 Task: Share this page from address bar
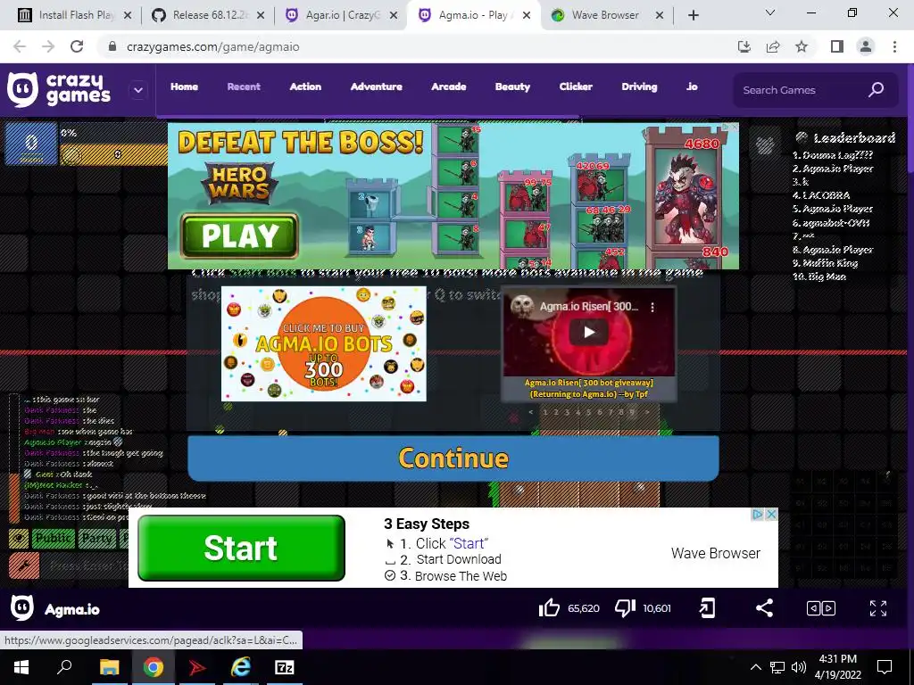[x=773, y=46]
